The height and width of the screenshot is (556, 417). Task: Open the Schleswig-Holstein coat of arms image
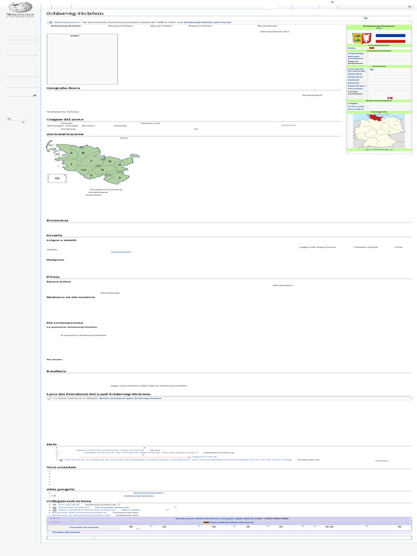tap(358, 39)
